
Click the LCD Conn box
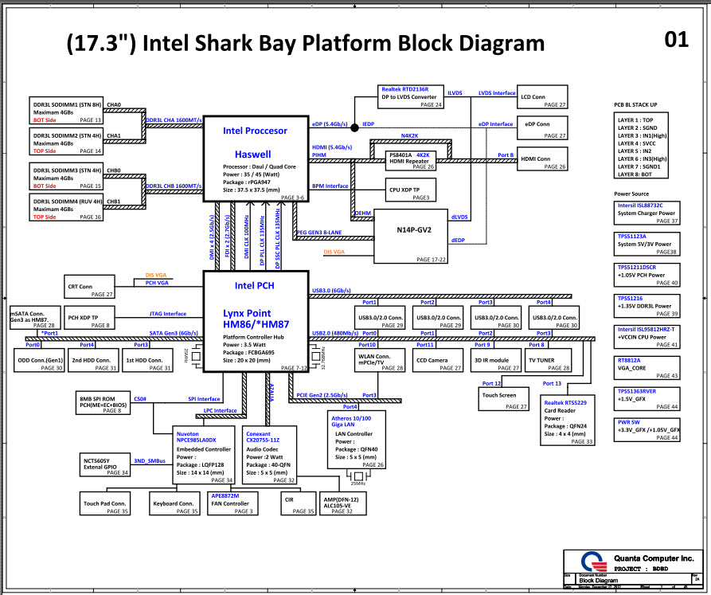point(542,97)
